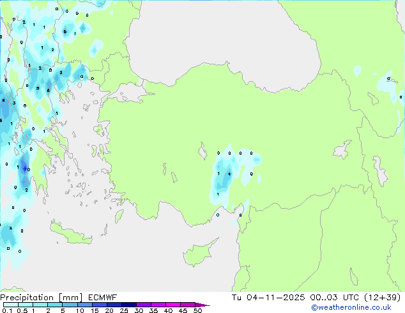Click the '40' legend scale label

tap(168, 310)
